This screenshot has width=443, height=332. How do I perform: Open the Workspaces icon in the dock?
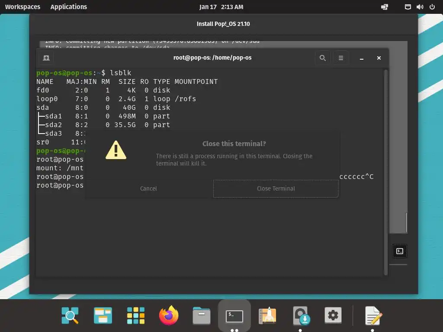[x=103, y=315]
